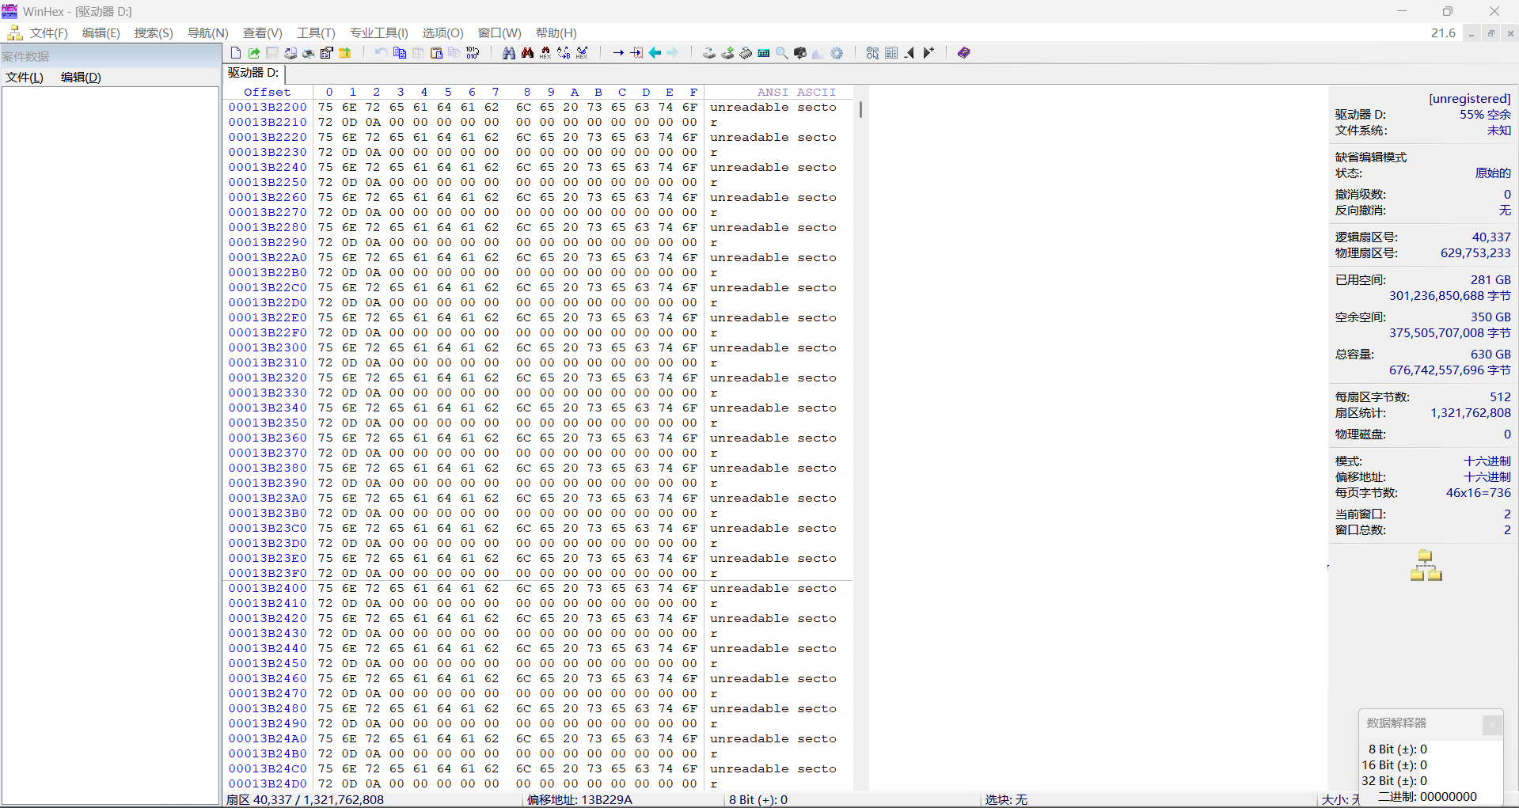This screenshot has width=1519, height=808.
Task: Open the 文件(F) menu
Action: 48,33
